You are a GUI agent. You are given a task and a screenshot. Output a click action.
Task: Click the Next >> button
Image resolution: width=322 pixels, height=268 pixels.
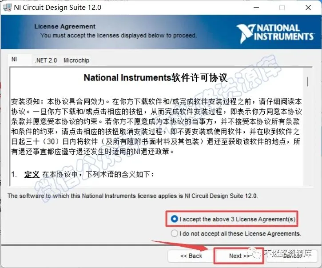click(x=239, y=256)
